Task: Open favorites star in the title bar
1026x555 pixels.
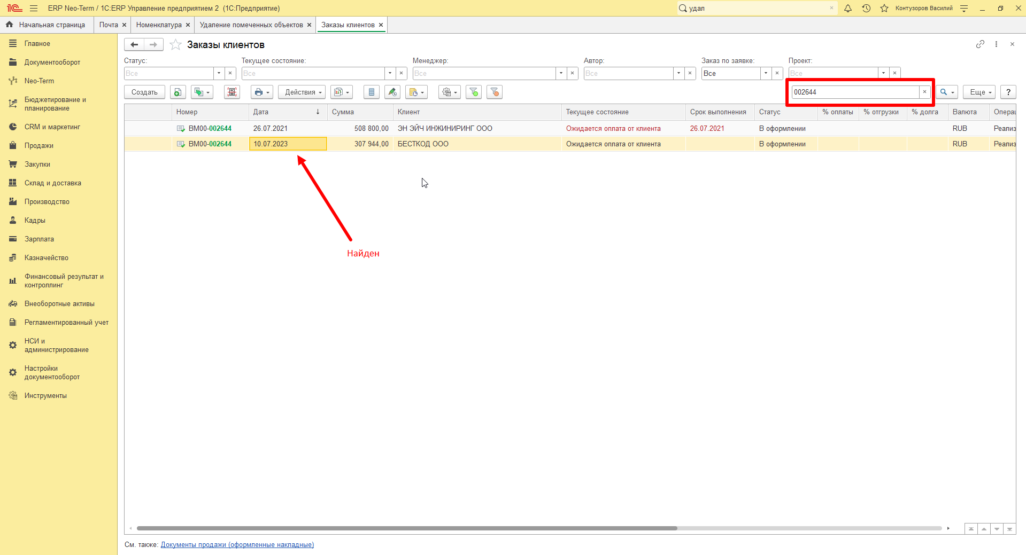Action: 884,8
